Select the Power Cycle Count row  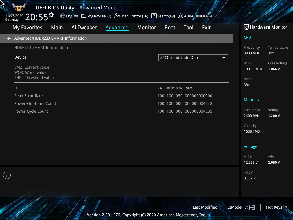pos(121,111)
